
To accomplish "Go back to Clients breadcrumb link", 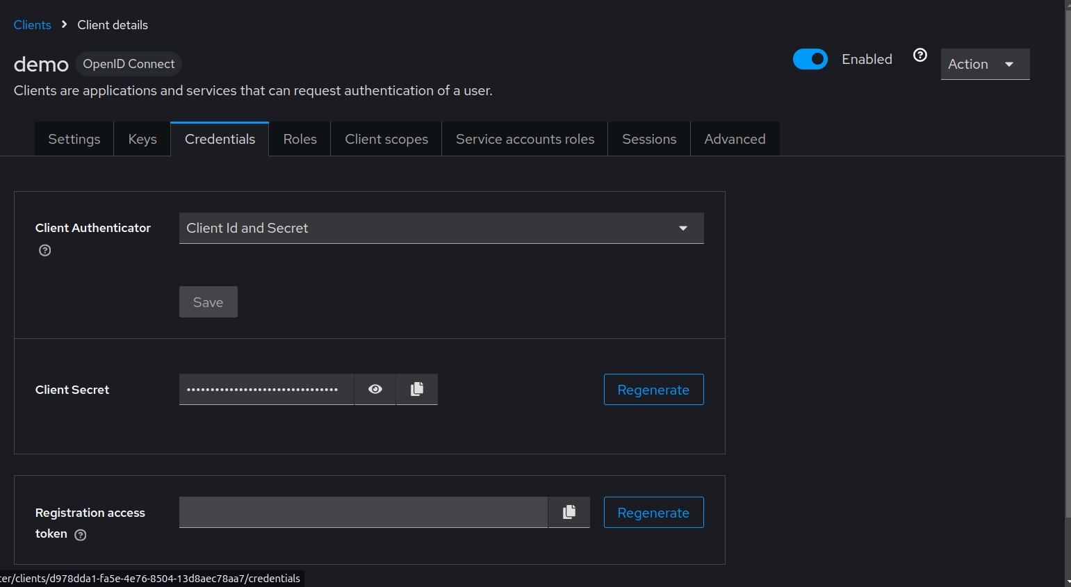I will [x=33, y=25].
